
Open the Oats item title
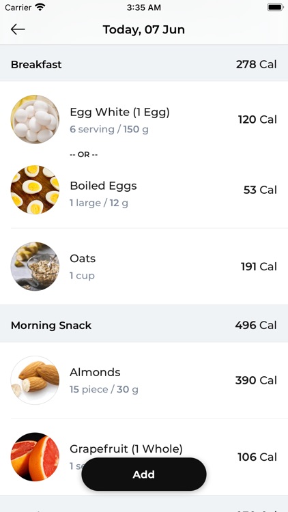(x=83, y=258)
